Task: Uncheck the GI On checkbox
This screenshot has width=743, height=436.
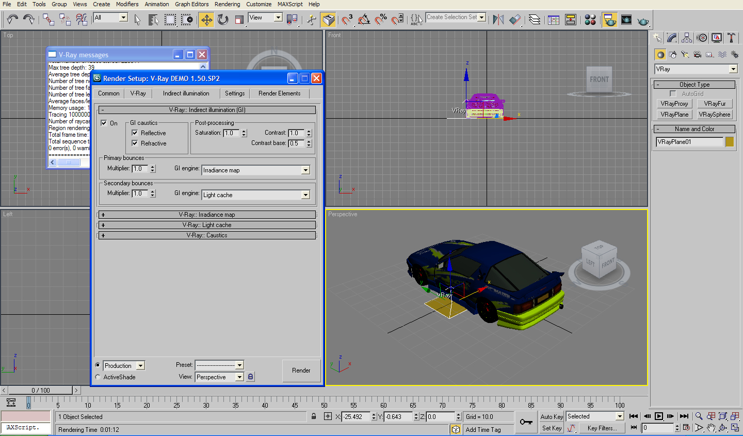Action: coord(104,123)
